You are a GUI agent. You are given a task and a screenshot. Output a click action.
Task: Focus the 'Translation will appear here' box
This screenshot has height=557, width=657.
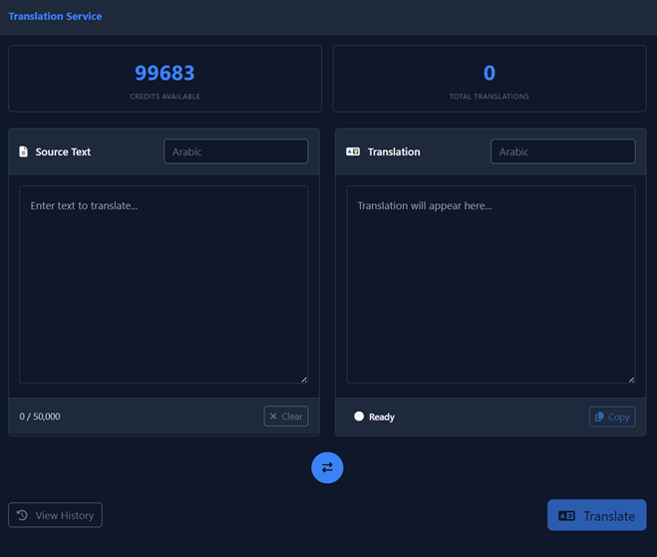pyautogui.click(x=491, y=284)
